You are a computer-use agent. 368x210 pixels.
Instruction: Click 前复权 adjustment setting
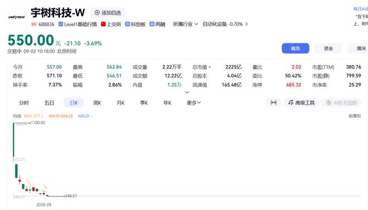[355, 116]
